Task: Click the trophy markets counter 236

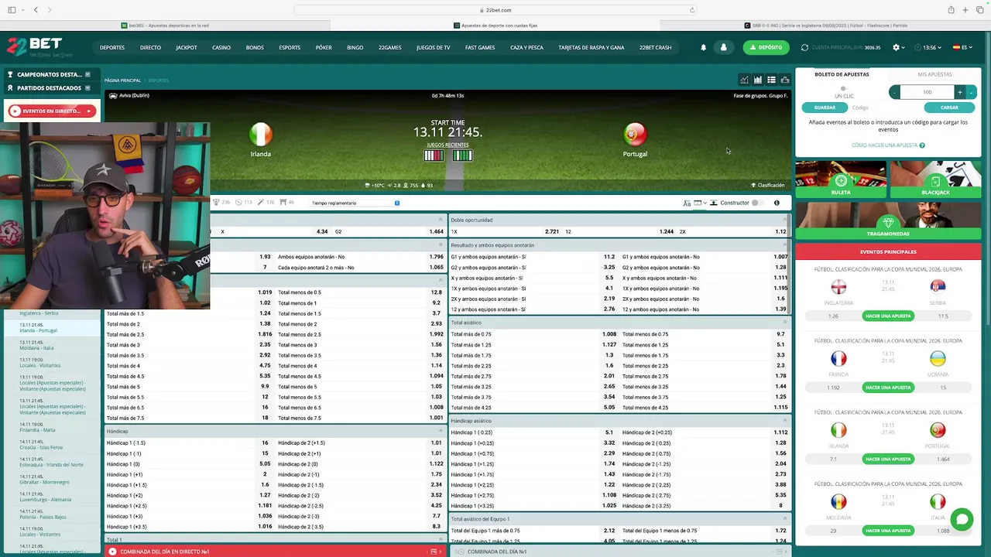Action: (x=222, y=203)
